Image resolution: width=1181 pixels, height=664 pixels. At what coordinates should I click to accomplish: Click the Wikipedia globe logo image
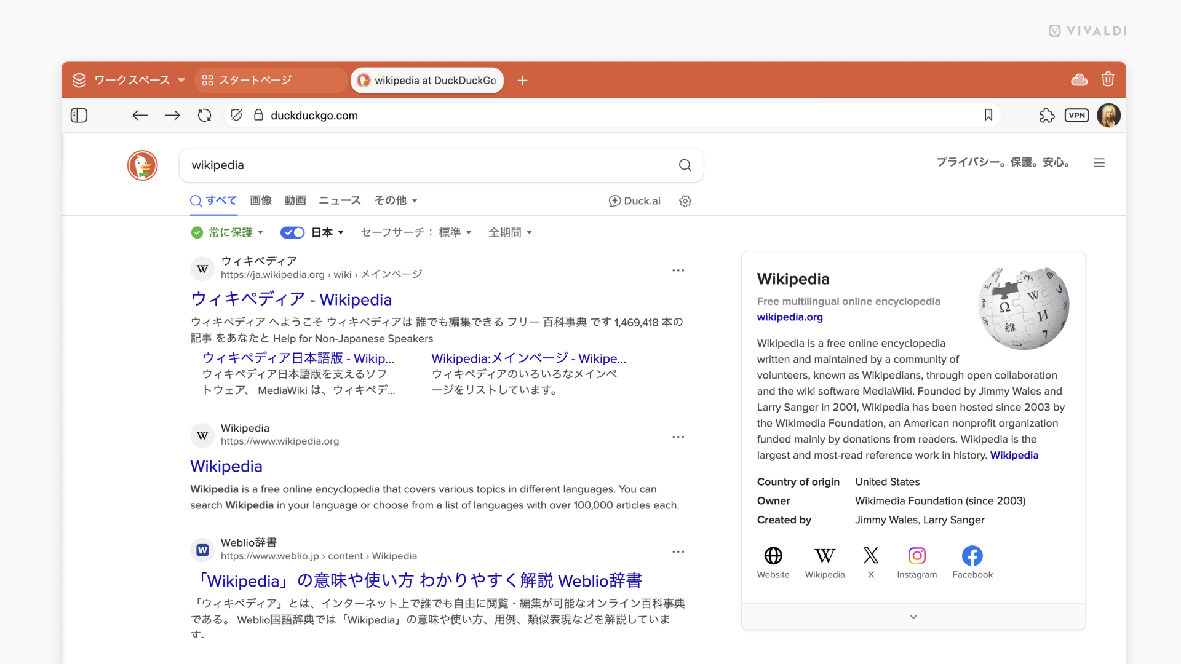1024,309
